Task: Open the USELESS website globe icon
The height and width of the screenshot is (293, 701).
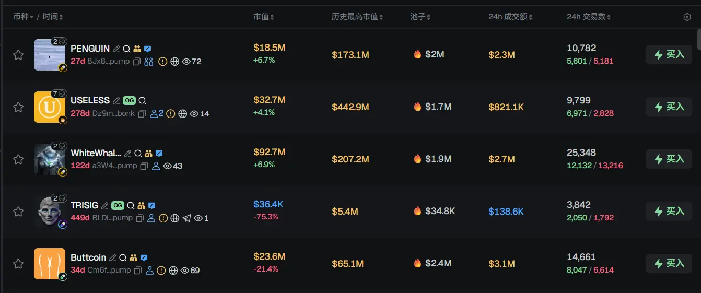Action: pos(182,114)
